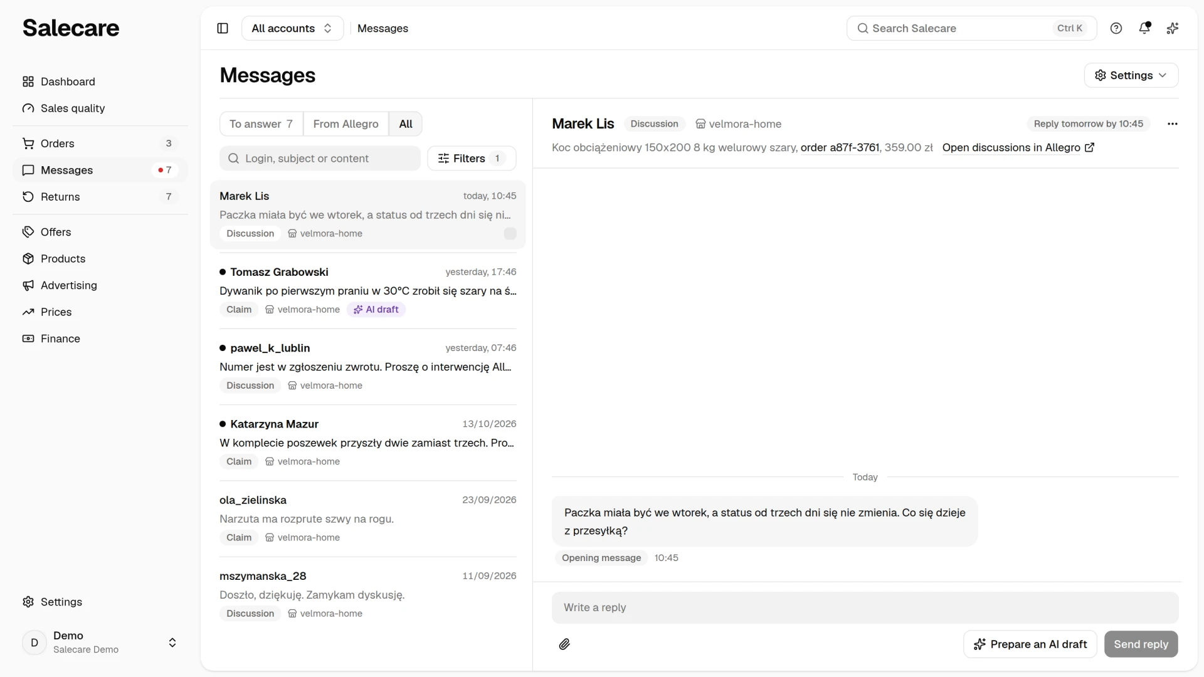Viewport: 1204px width, 677px height.
Task: Click the Offers tag icon
Action: click(x=28, y=232)
